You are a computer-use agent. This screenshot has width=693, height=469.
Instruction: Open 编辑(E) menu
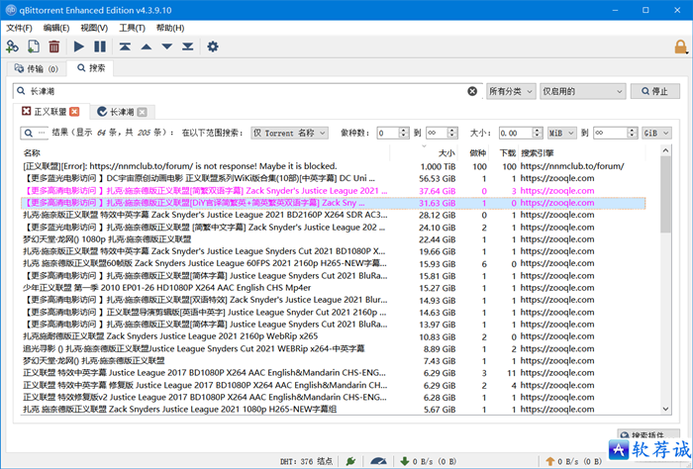56,28
